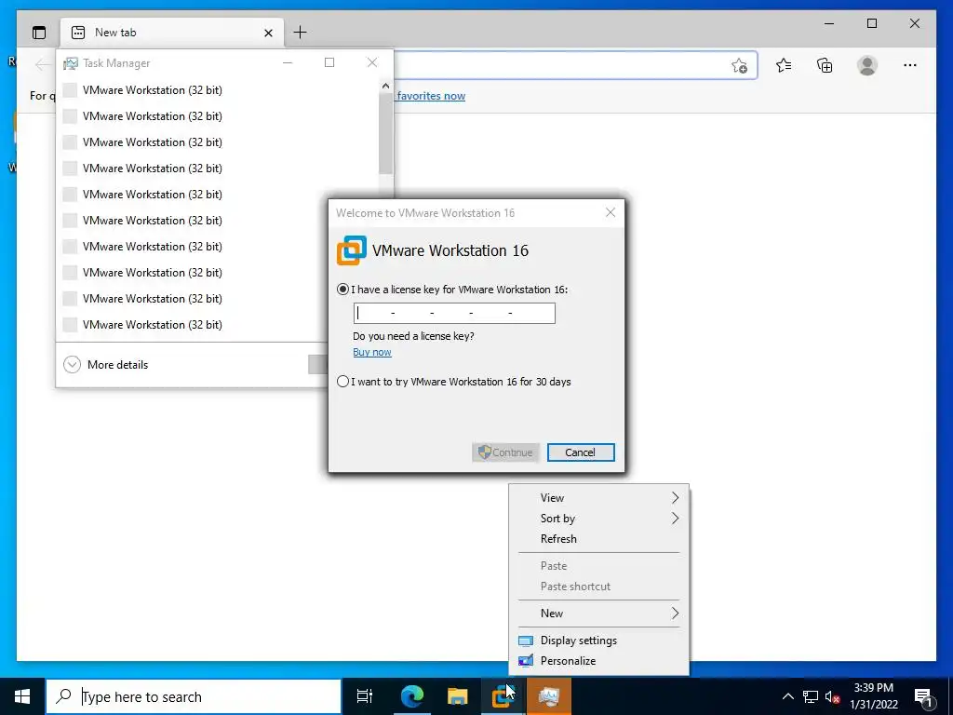Open the notification center icon
This screenshot has width=953, height=715.
(923, 696)
